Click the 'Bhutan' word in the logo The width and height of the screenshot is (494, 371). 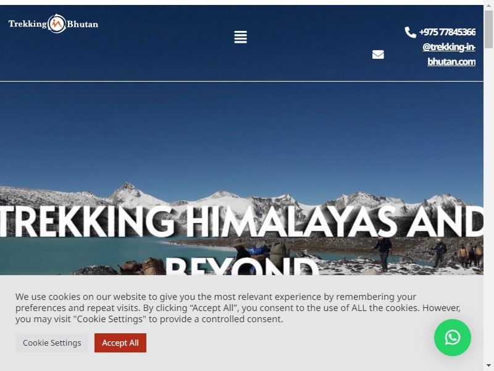(83, 24)
